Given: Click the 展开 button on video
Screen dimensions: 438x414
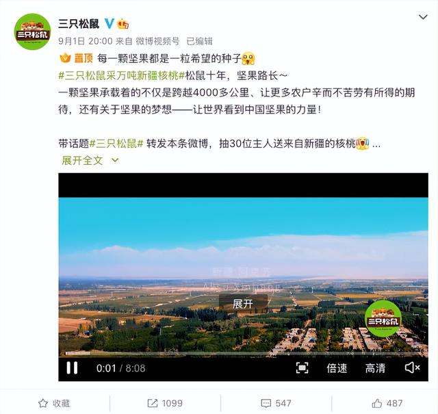Looking at the screenshot, I should coord(243,304).
